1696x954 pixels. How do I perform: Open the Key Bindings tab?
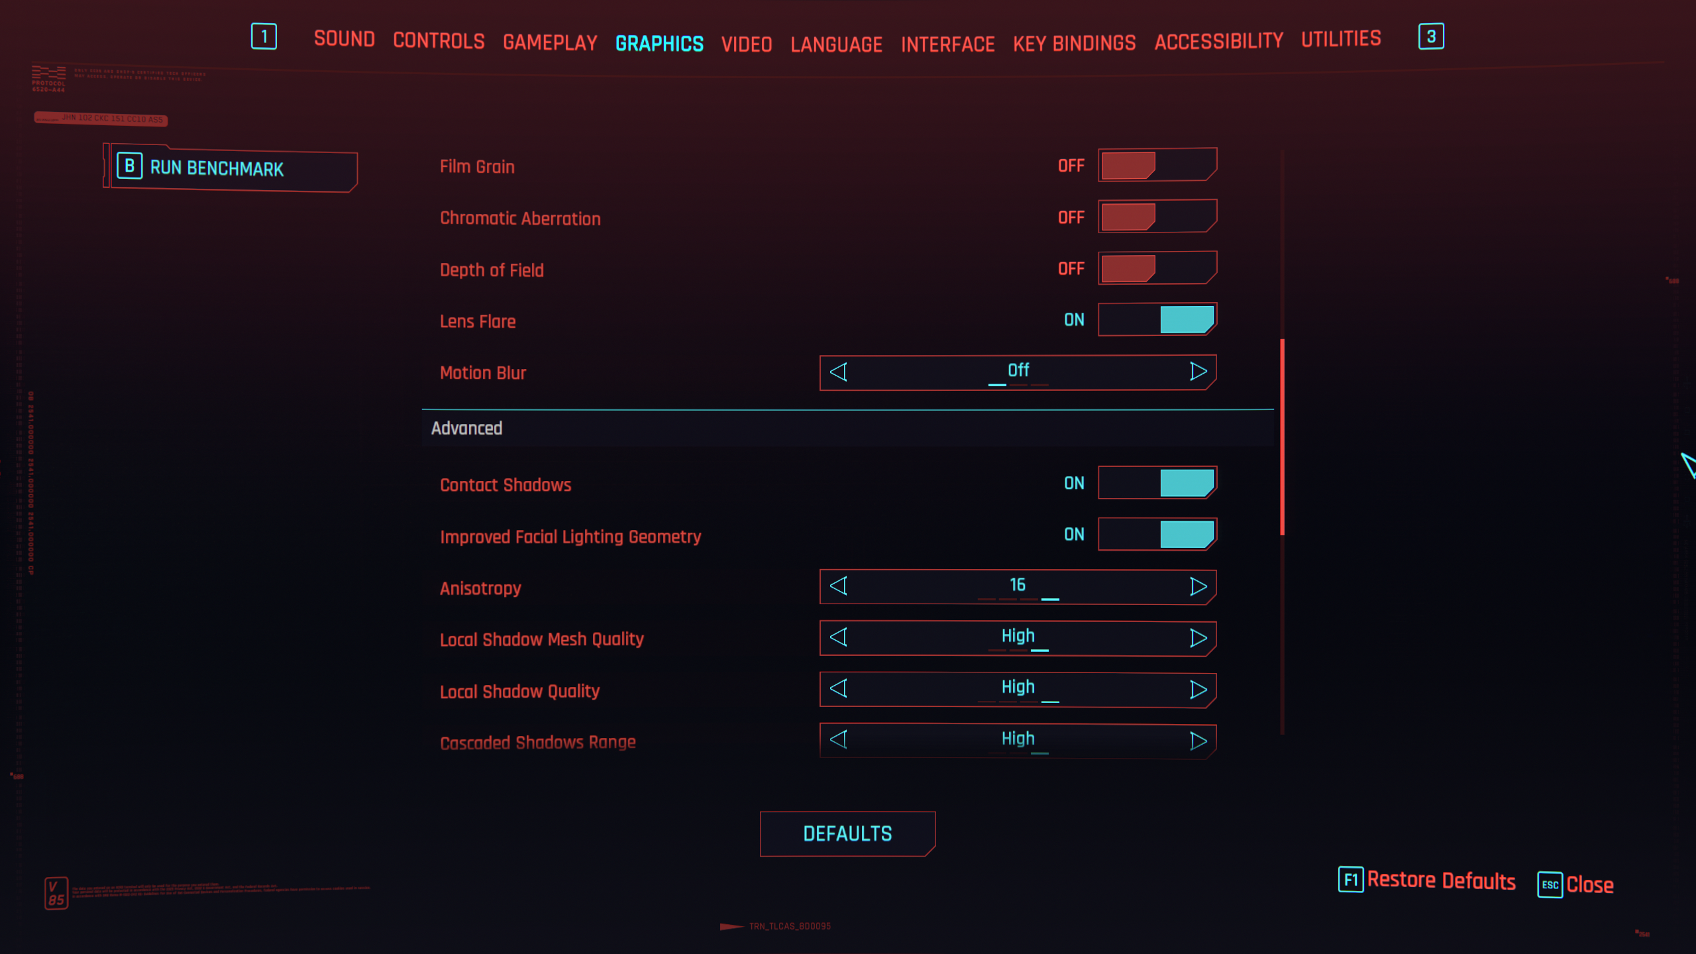click(x=1074, y=44)
